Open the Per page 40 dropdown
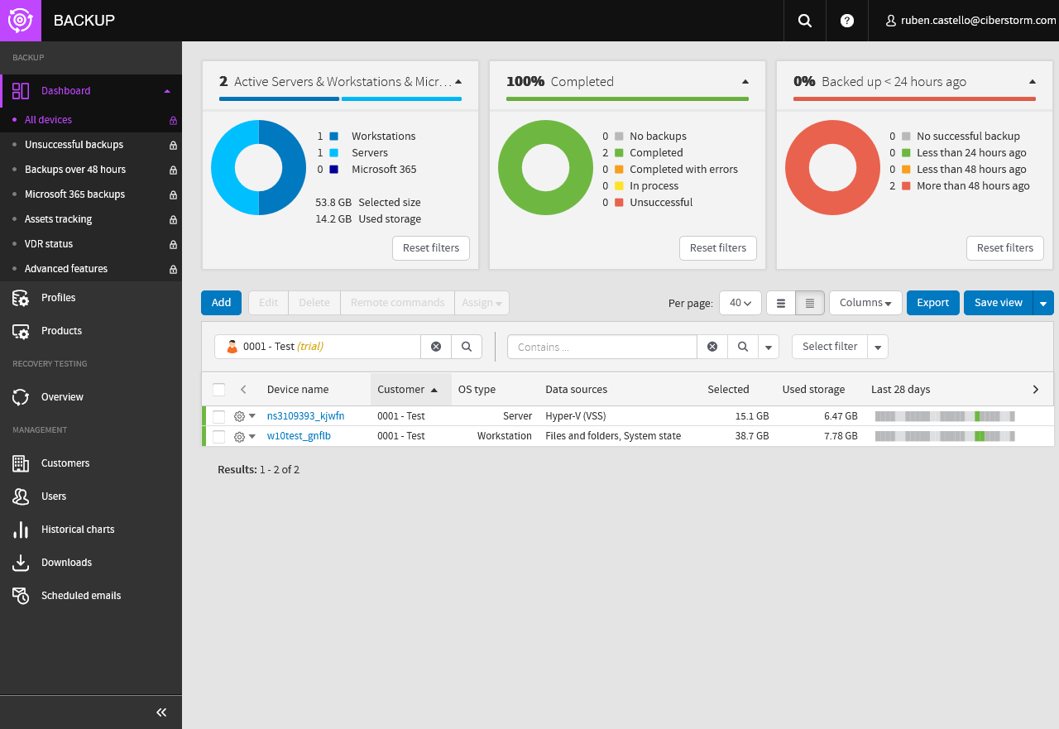 tap(740, 303)
